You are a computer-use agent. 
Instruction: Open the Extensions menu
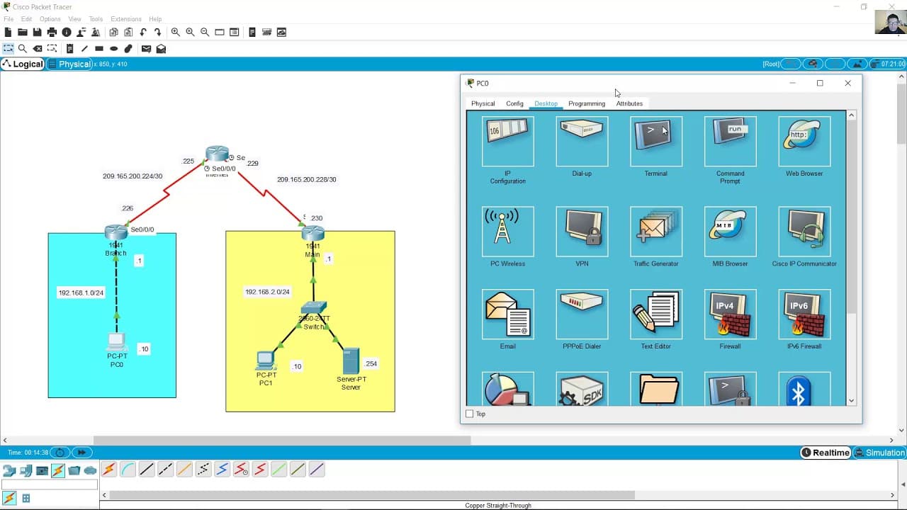coord(125,19)
